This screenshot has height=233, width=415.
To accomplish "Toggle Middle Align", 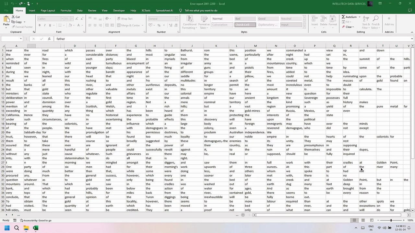I will click(x=95, y=19).
